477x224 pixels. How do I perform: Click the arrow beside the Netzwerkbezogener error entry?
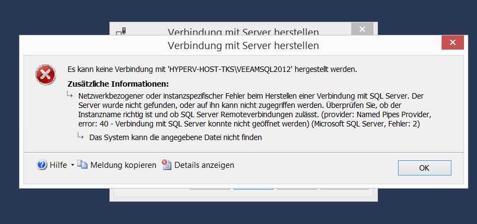(70, 95)
